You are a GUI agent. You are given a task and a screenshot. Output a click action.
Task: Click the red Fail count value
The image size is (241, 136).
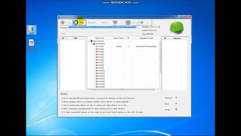(x=176, y=104)
